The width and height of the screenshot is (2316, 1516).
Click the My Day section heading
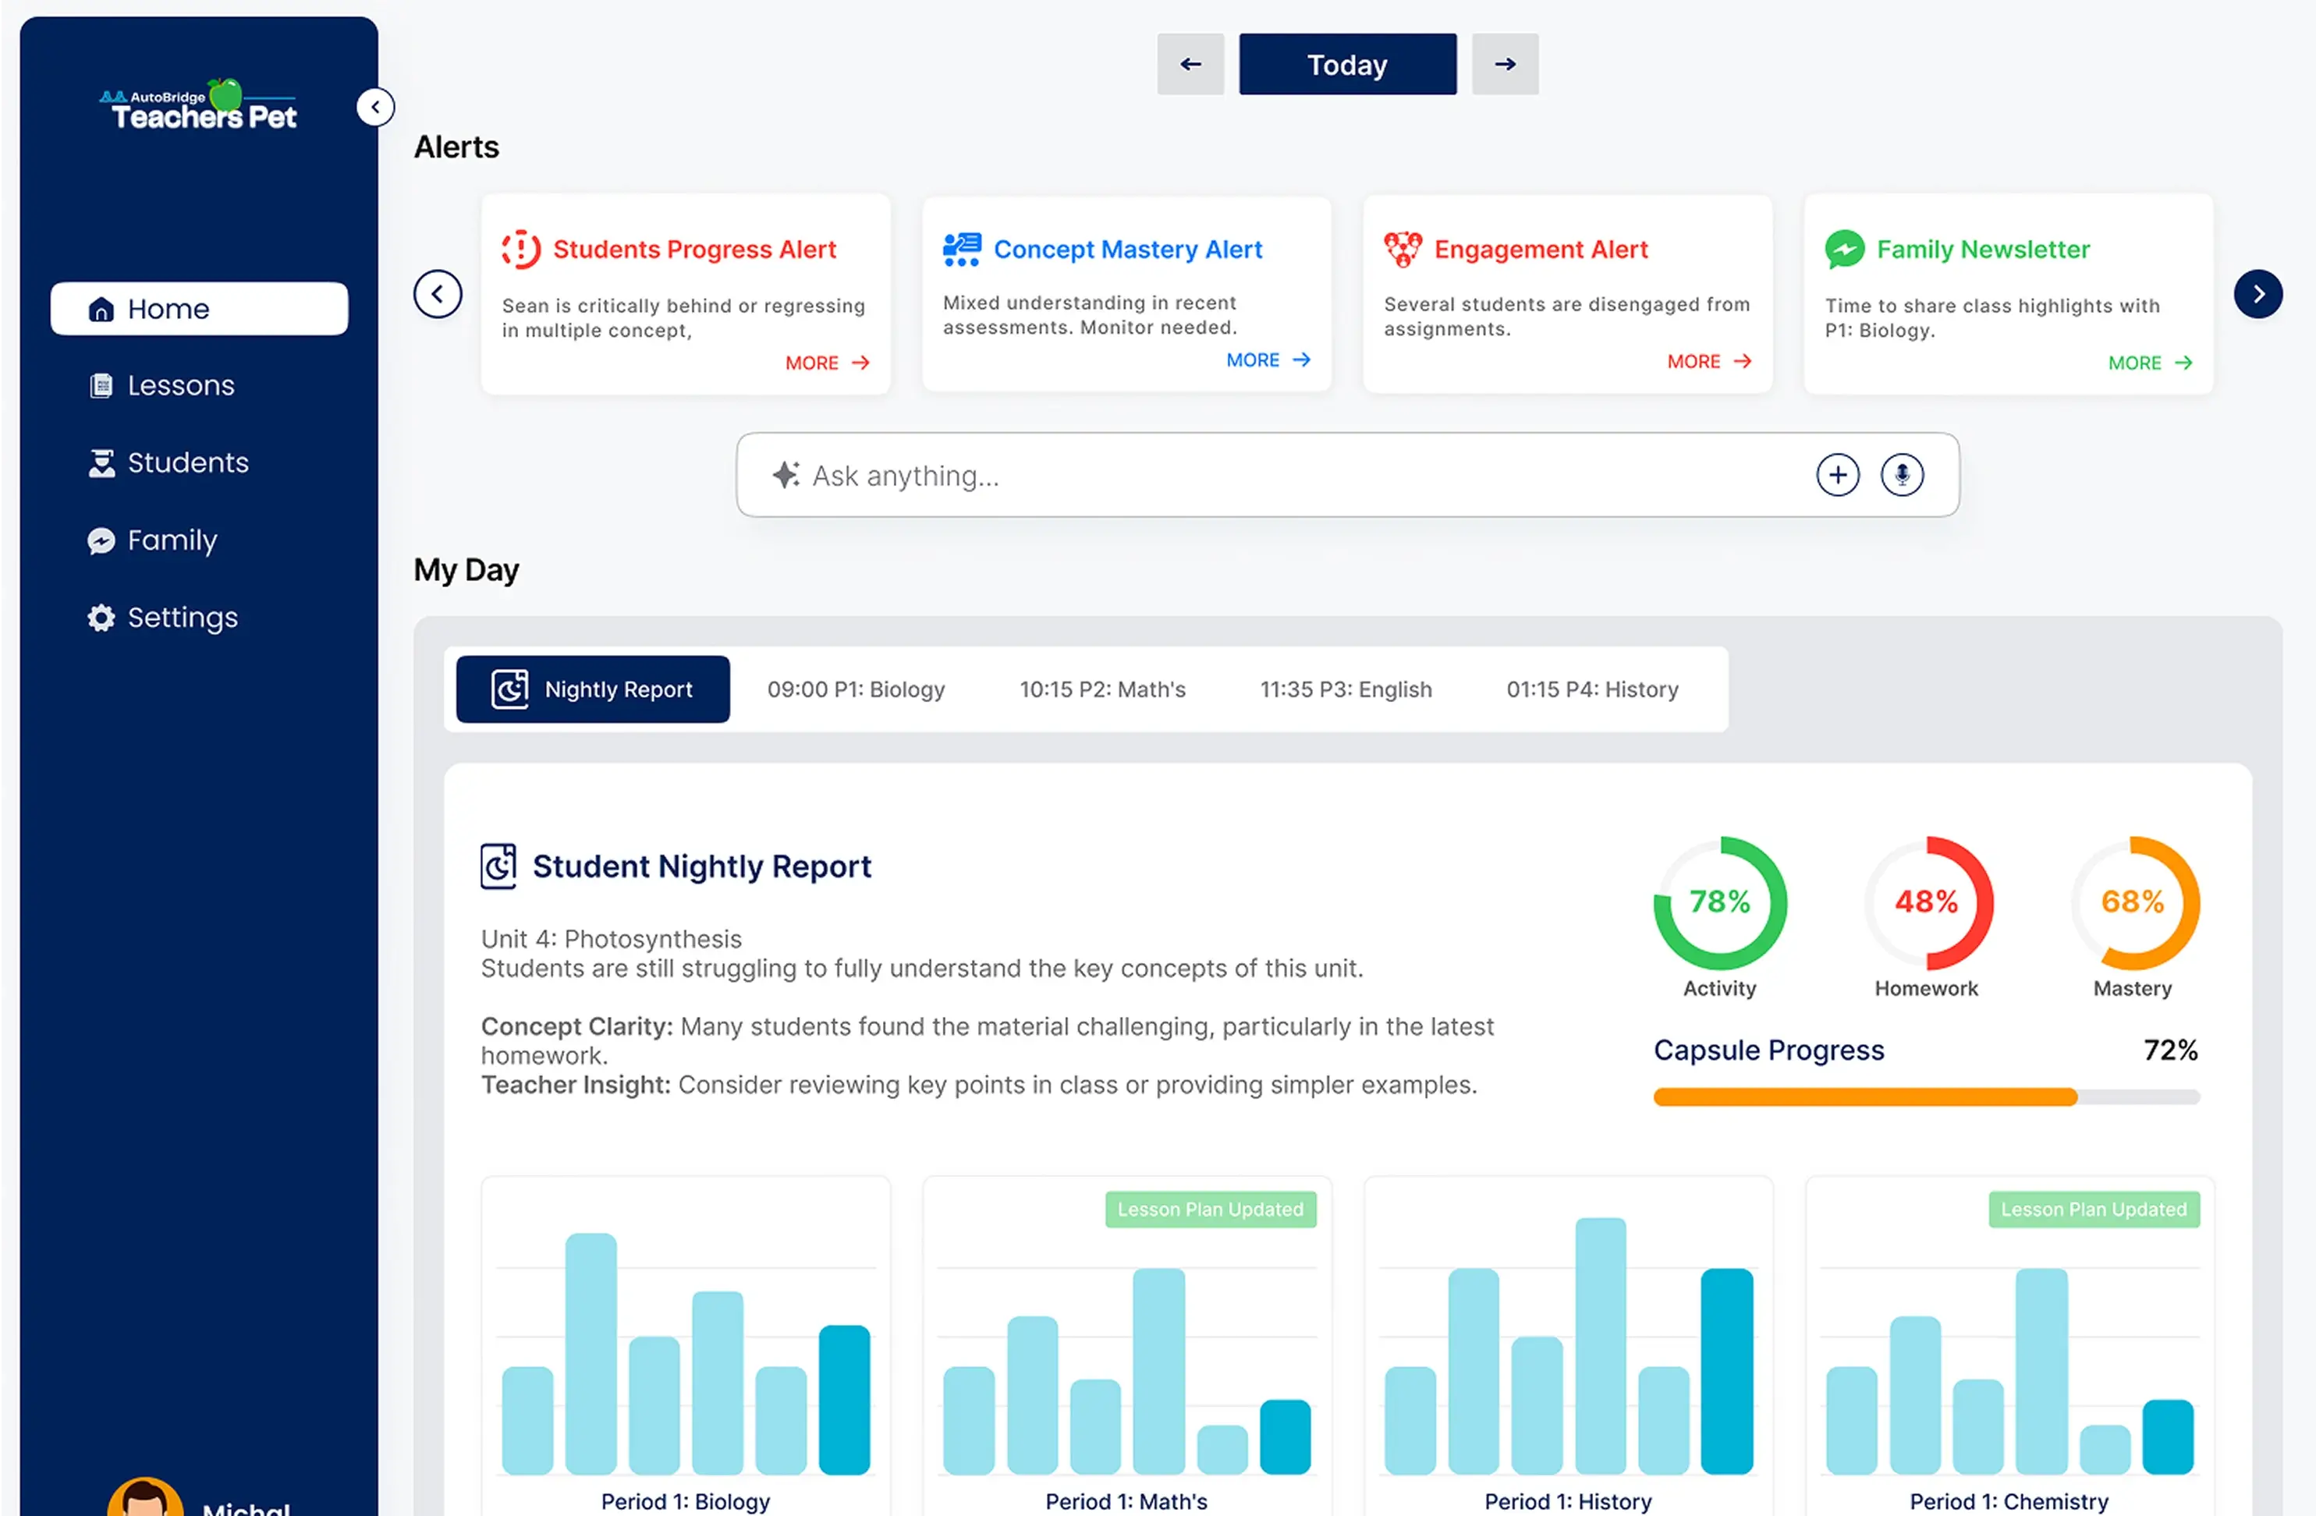[x=466, y=570]
